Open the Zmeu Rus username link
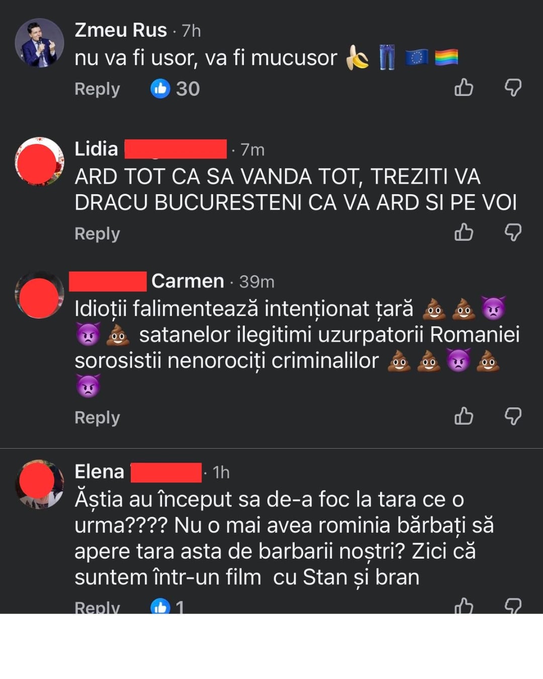This screenshot has width=543, height=679. pos(121,30)
